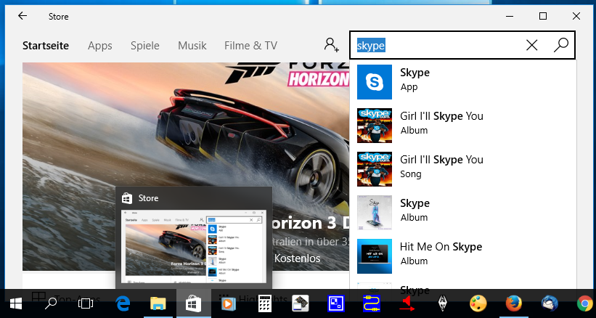596x318 pixels.
Task: Choose the Skype album cover suggestion
Action: point(375,213)
